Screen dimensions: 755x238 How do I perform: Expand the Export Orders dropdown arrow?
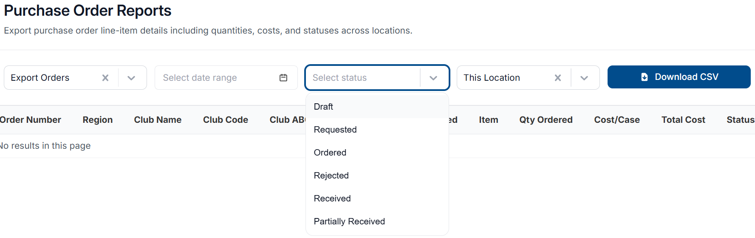point(131,78)
